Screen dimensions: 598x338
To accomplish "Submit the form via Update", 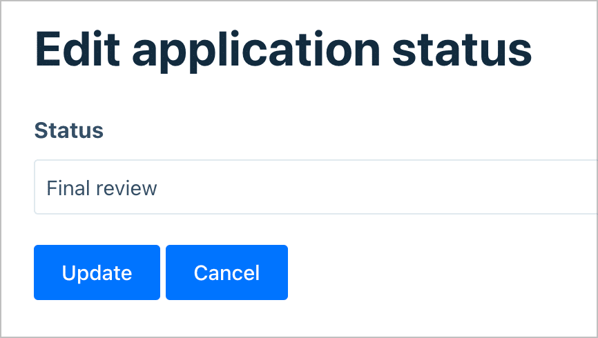I will pyautogui.click(x=97, y=272).
